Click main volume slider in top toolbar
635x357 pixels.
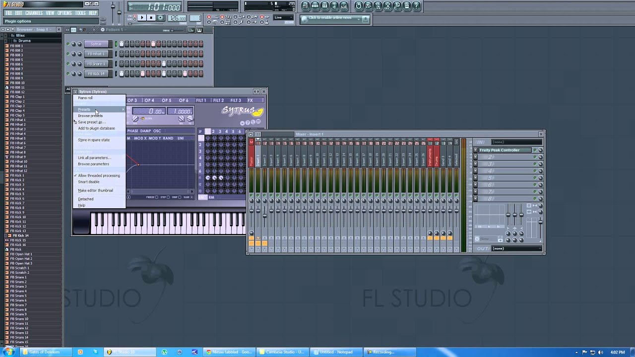coord(113,7)
